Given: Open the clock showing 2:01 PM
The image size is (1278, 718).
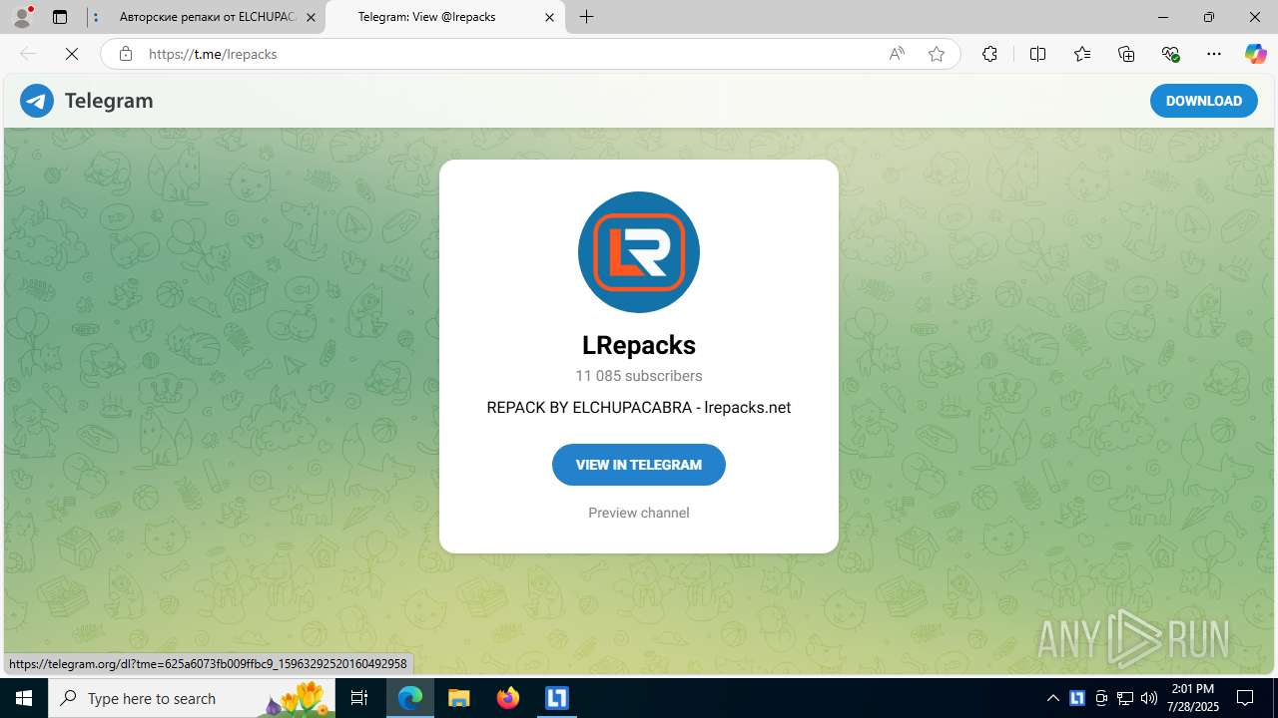Looking at the screenshot, I should (1191, 698).
